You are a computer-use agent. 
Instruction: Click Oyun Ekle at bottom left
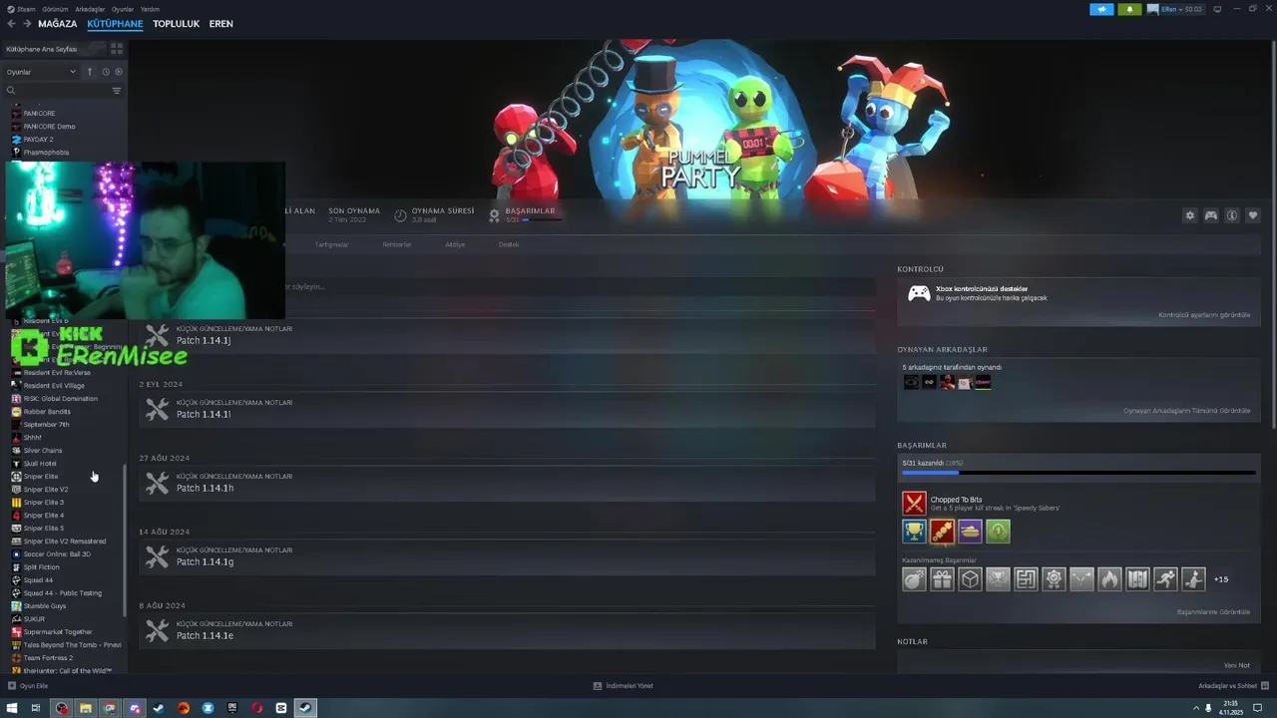28,686
